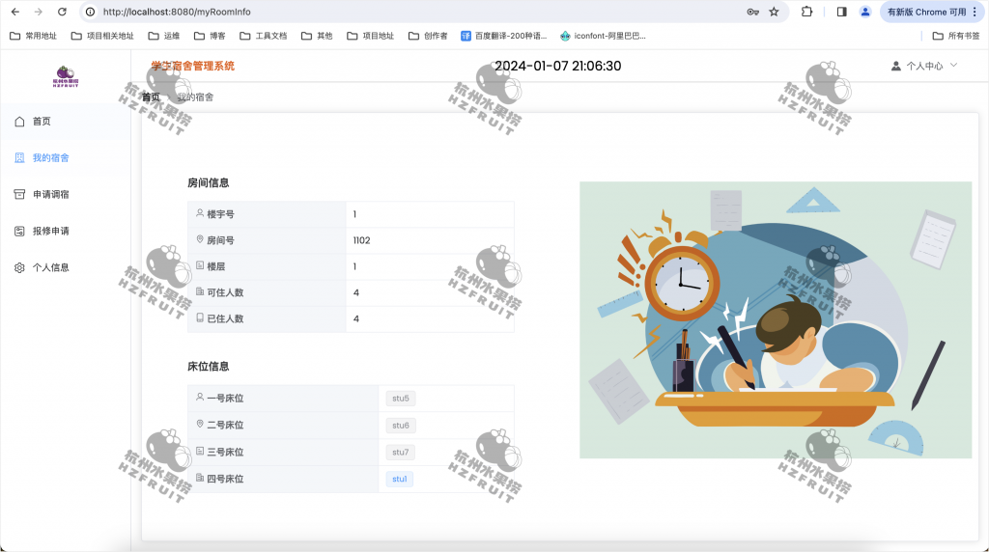Click the room number value 1102
This screenshot has height=552, width=989.
(x=361, y=240)
